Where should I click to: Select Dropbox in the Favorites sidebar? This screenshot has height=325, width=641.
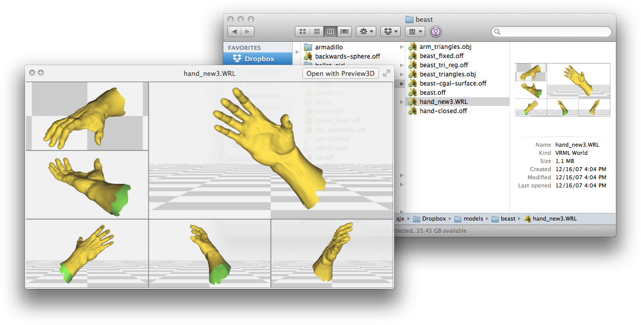[x=258, y=58]
